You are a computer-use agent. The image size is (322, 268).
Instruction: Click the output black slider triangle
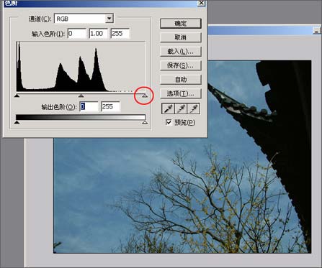(x=17, y=122)
